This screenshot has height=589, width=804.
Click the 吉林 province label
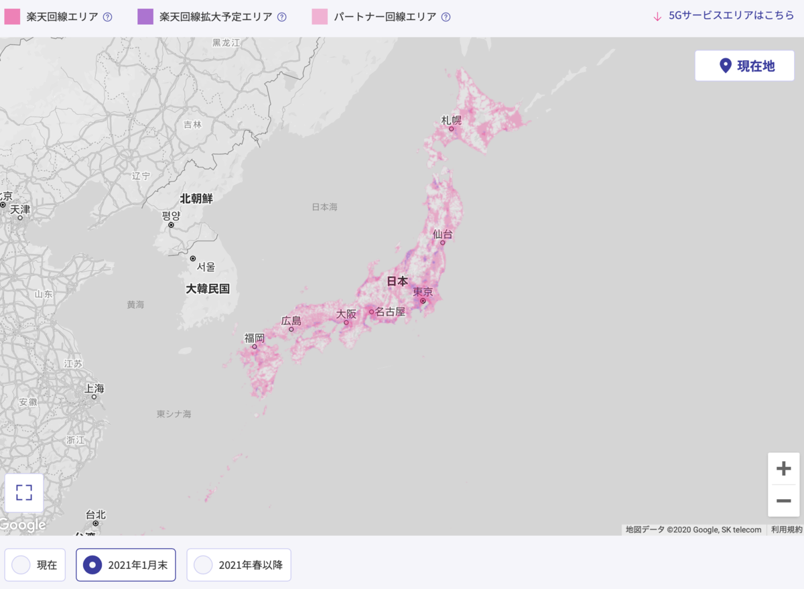pos(192,125)
